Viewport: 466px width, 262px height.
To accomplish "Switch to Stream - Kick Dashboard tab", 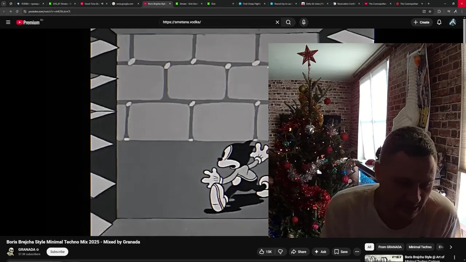I will (x=189, y=4).
